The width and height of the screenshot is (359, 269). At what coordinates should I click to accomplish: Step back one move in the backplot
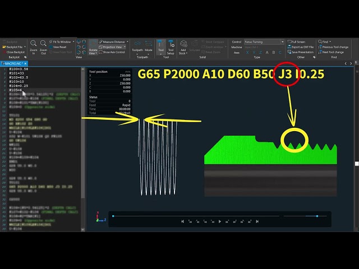coord(213,221)
